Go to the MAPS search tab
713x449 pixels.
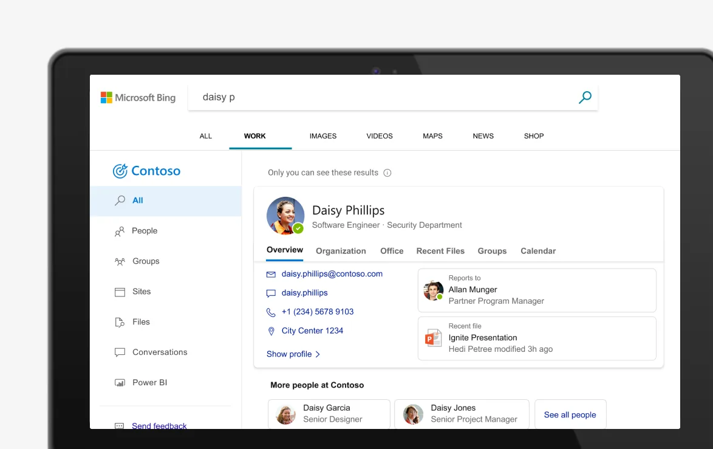tap(432, 136)
